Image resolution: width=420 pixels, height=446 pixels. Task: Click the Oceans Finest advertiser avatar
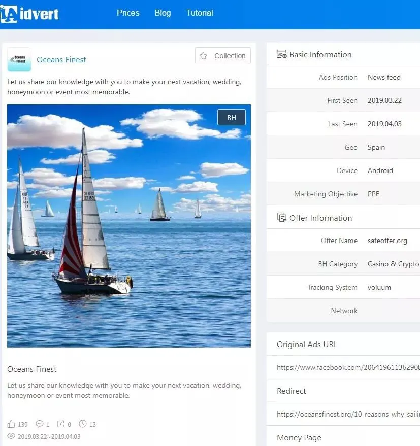tap(19, 59)
